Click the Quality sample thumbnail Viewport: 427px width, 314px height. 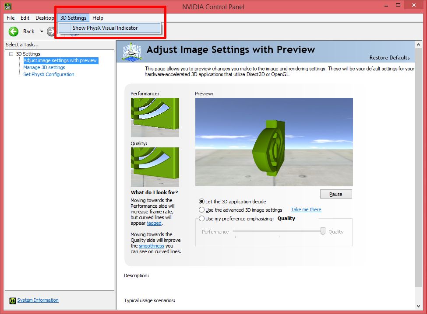pos(155,167)
